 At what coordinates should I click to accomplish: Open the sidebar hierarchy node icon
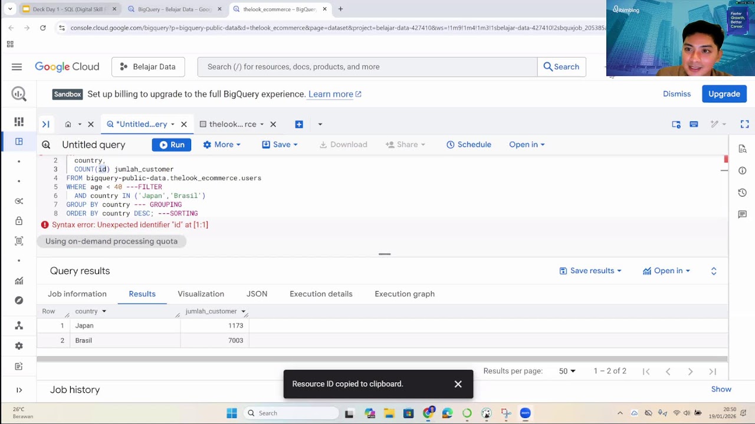pos(19,326)
